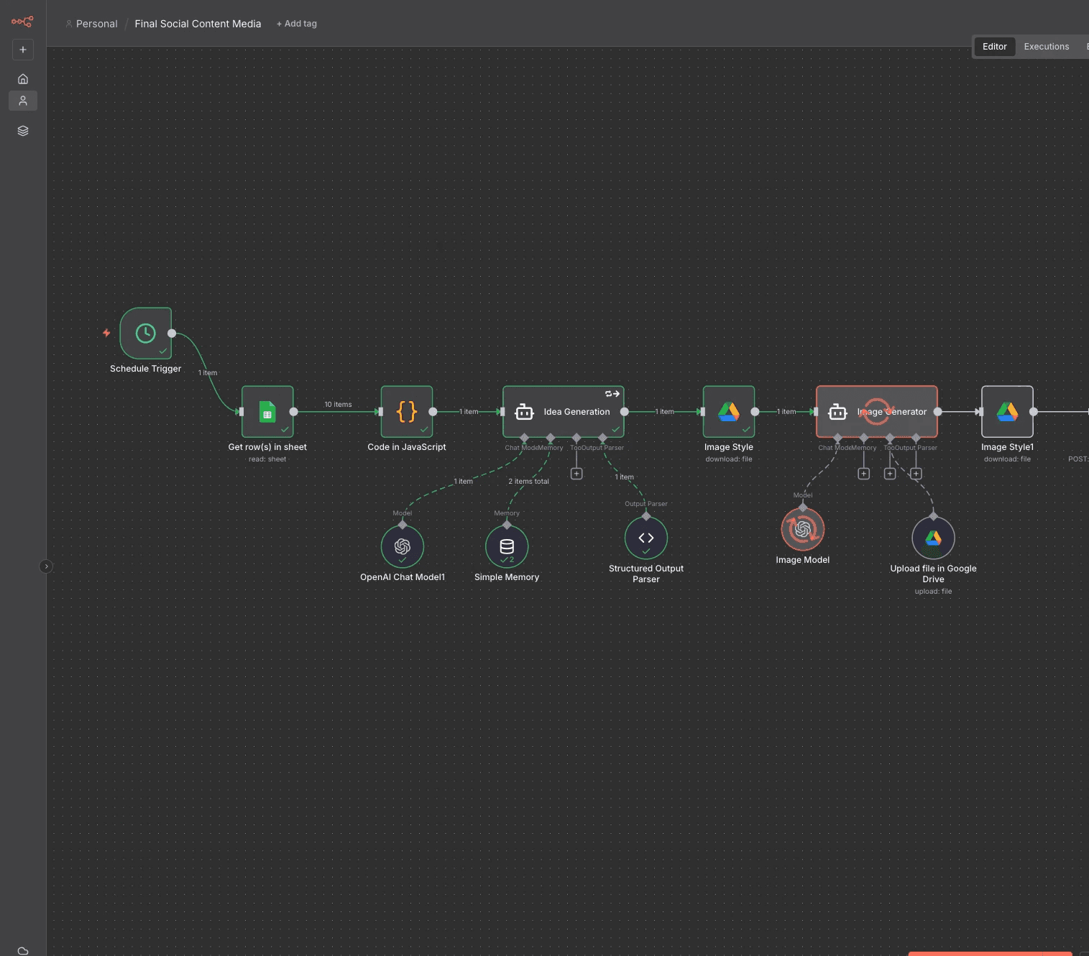The image size is (1089, 956).
Task: Select the Editor tab
Action: 994,46
